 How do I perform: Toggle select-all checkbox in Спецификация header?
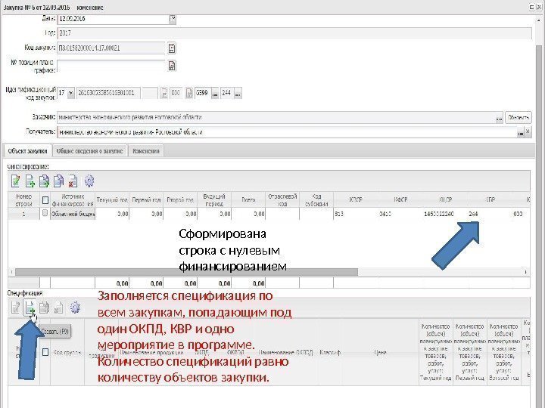(x=45, y=352)
